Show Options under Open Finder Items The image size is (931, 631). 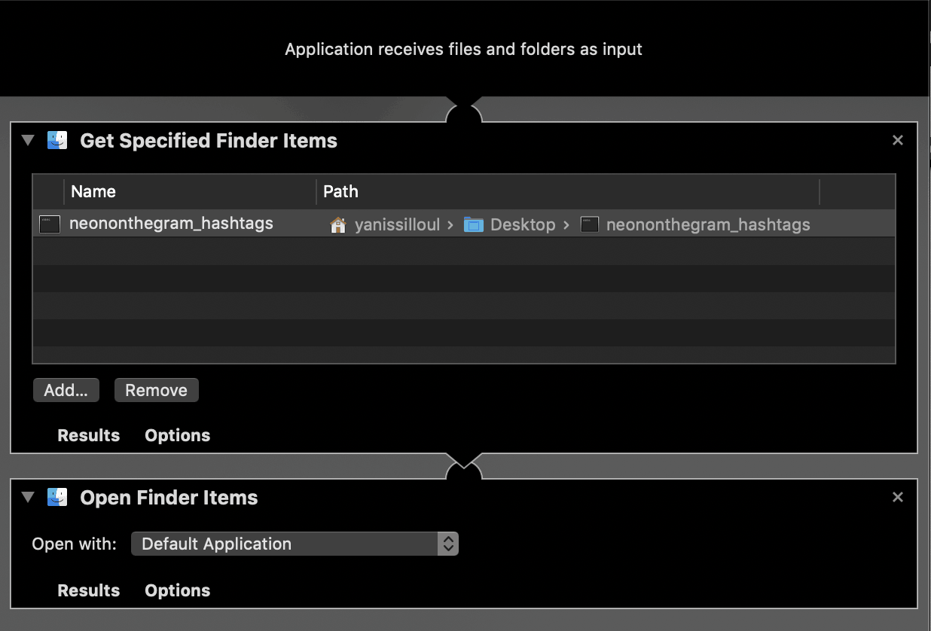coord(178,590)
